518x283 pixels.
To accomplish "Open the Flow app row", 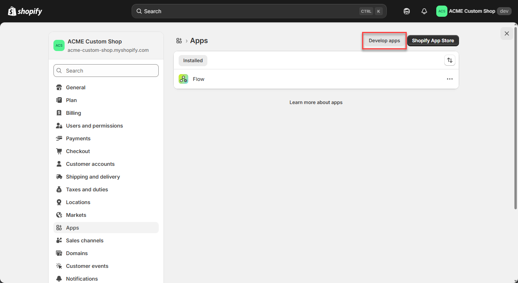I will click(x=316, y=79).
